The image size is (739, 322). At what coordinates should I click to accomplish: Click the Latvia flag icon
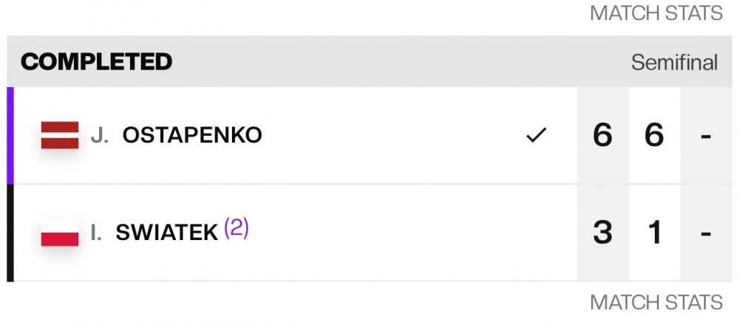click(x=59, y=136)
